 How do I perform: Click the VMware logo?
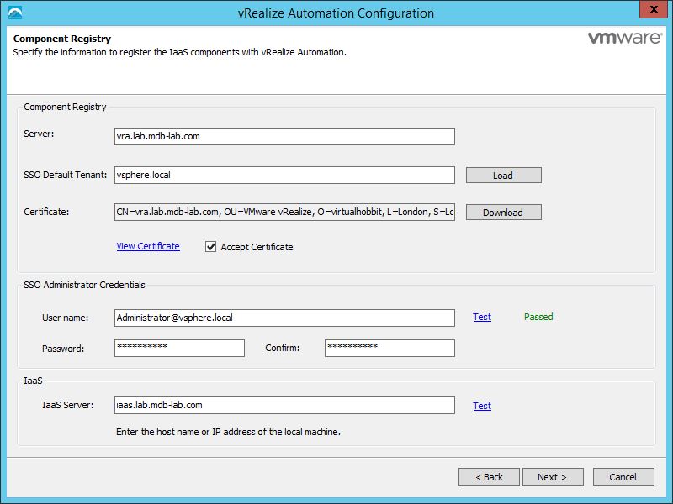(622, 39)
